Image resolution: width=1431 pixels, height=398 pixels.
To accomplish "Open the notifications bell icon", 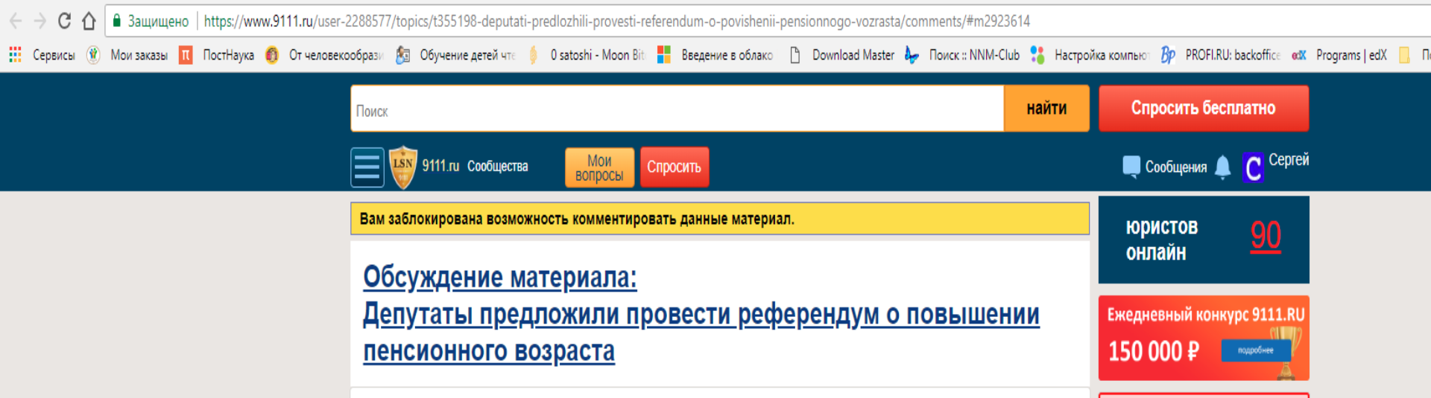I will pos(1222,167).
